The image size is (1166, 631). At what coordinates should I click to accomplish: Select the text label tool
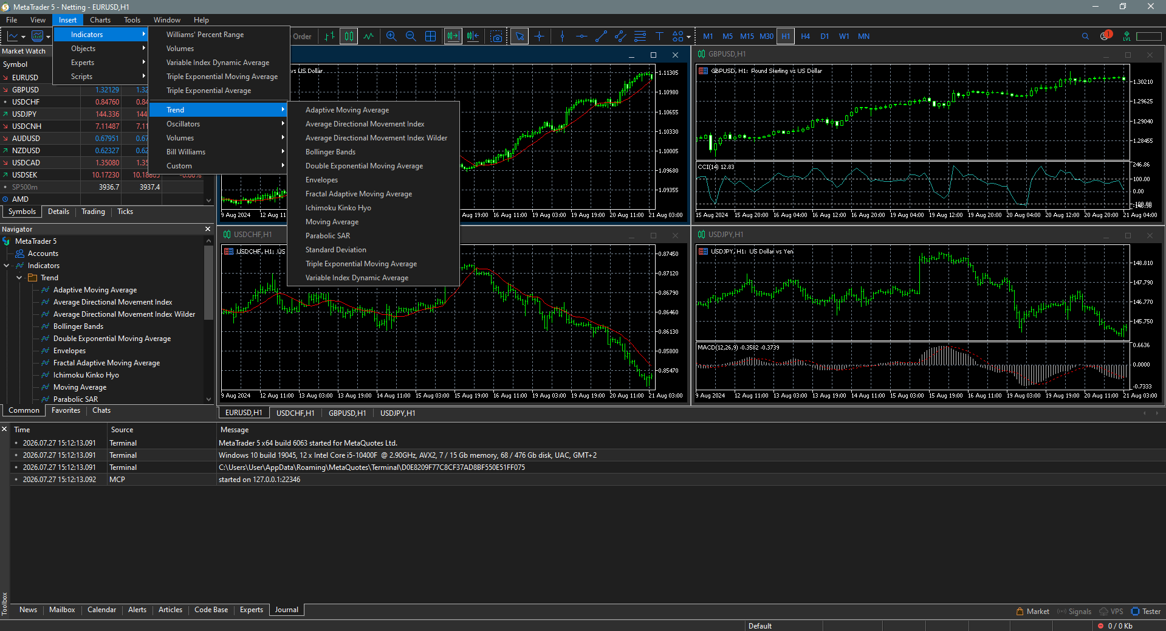click(x=659, y=36)
